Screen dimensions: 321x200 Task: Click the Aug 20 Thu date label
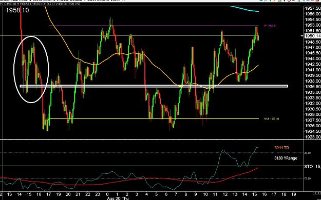(x=118, y=198)
